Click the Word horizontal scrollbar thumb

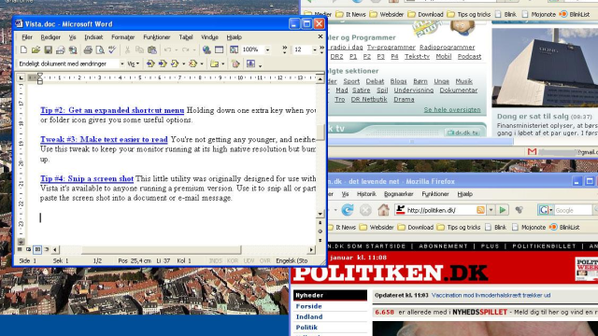(x=162, y=250)
